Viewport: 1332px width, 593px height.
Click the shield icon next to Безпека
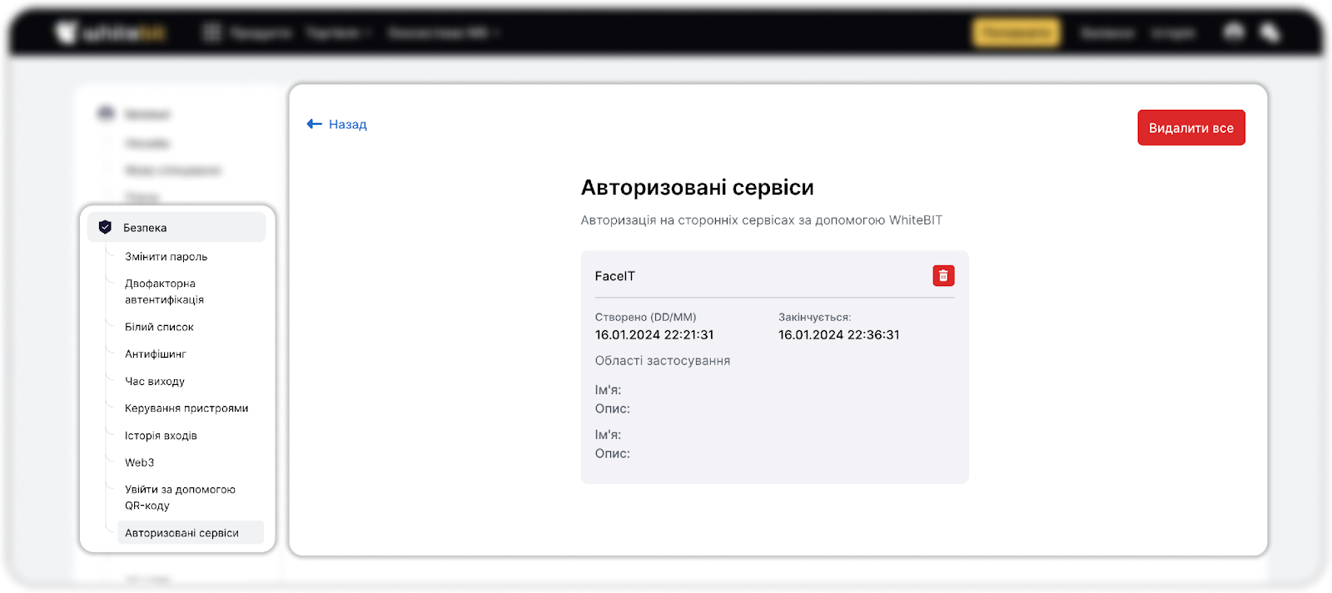(x=105, y=227)
